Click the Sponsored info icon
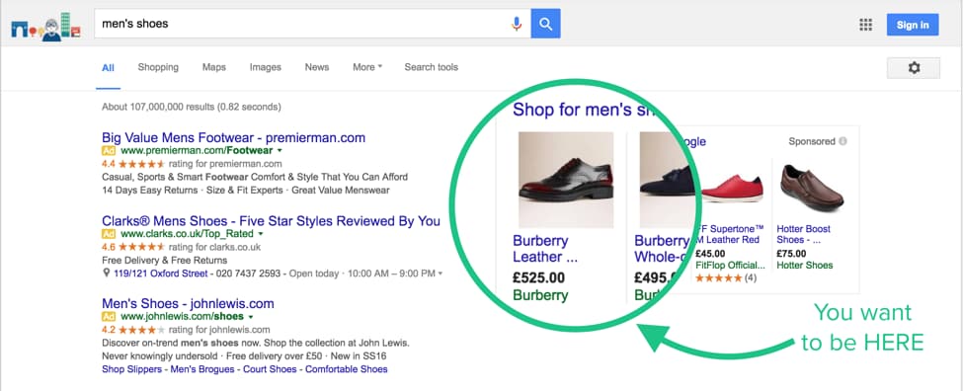 tap(843, 141)
